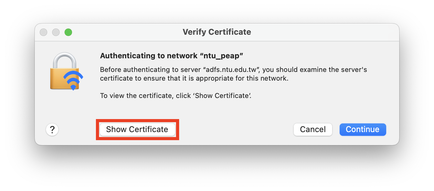Click the network name "ntu_peap" in heading
The image size is (434, 191).
[221, 56]
